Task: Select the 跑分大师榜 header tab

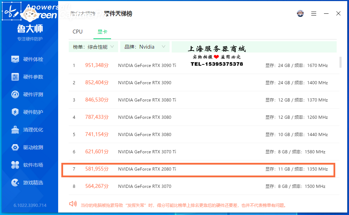Action: click(x=83, y=14)
